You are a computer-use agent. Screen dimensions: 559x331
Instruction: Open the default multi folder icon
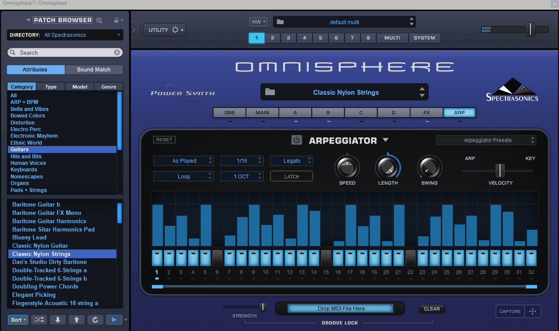pos(280,22)
